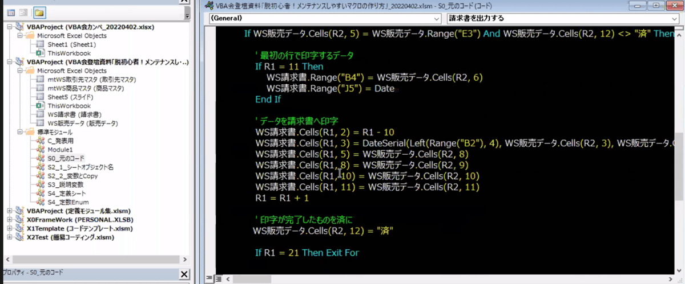The height and width of the screenshot is (284, 685).
Task: Expand X2Test (簡易コーディング.xlsm) project
Action: click(9, 236)
